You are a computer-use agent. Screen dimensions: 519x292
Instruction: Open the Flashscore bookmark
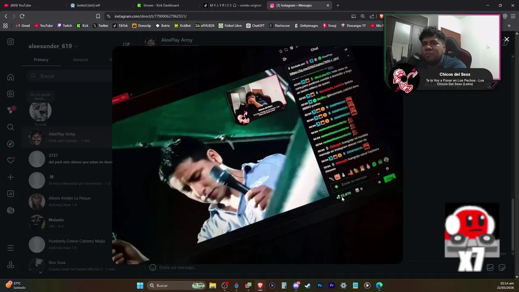(279, 26)
